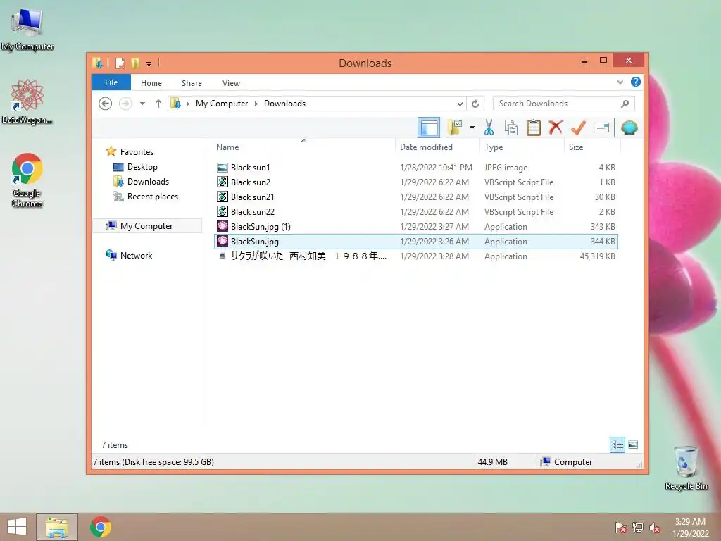Switch to the View ribbon tab
The width and height of the screenshot is (721, 541).
(x=231, y=83)
